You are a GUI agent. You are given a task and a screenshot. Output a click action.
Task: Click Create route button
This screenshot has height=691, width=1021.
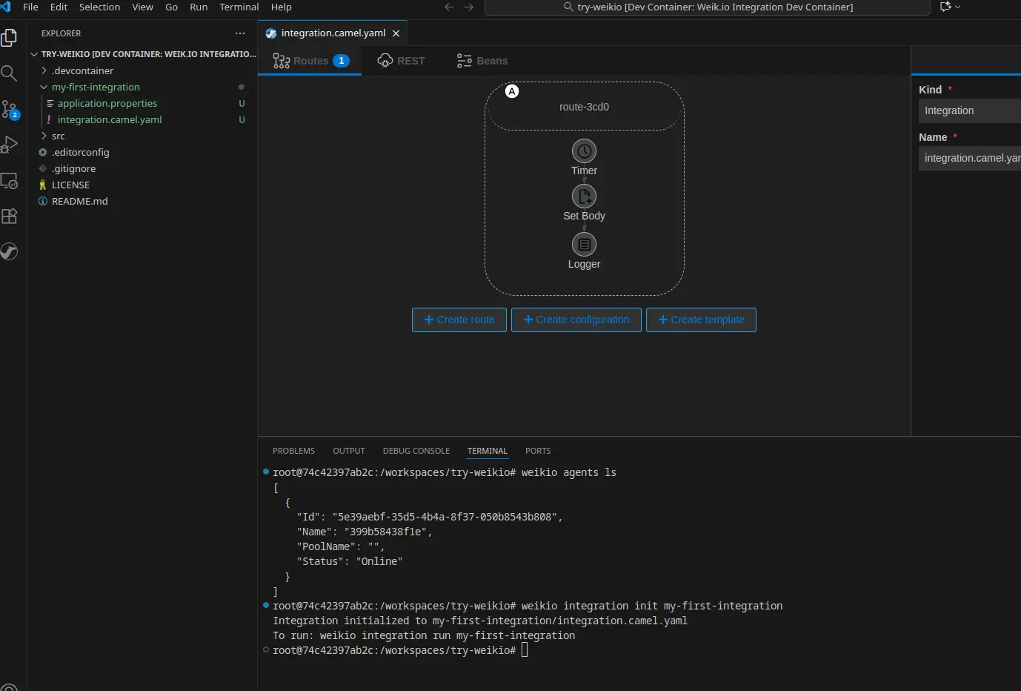click(x=459, y=320)
